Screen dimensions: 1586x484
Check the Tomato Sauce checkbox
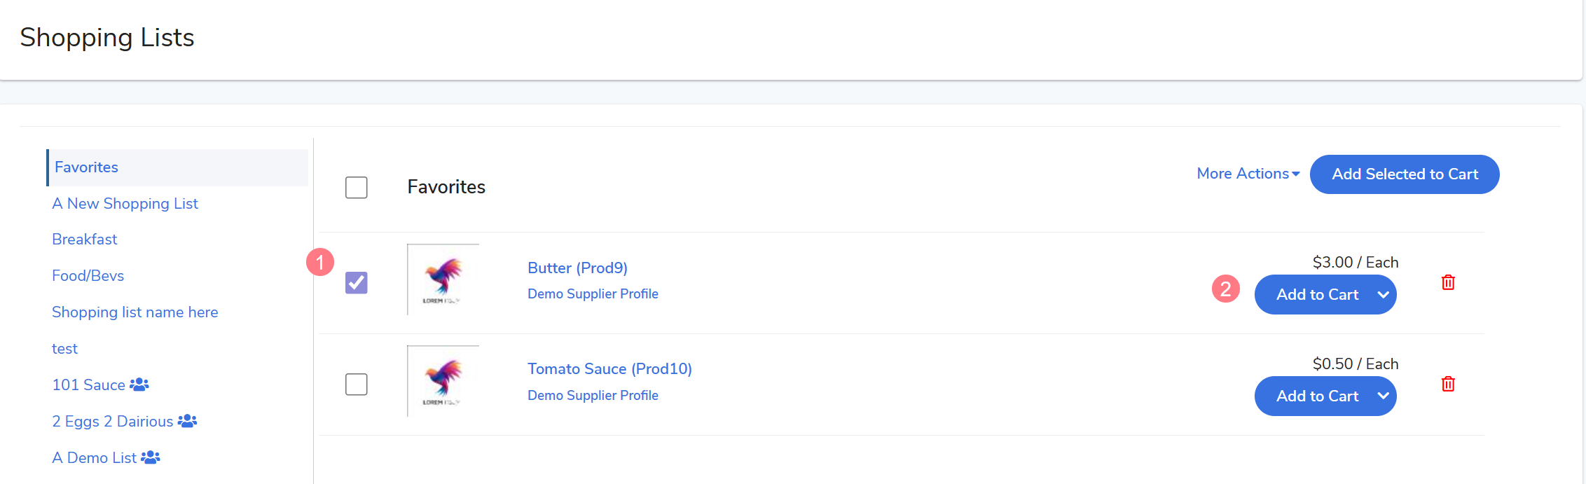tap(357, 384)
